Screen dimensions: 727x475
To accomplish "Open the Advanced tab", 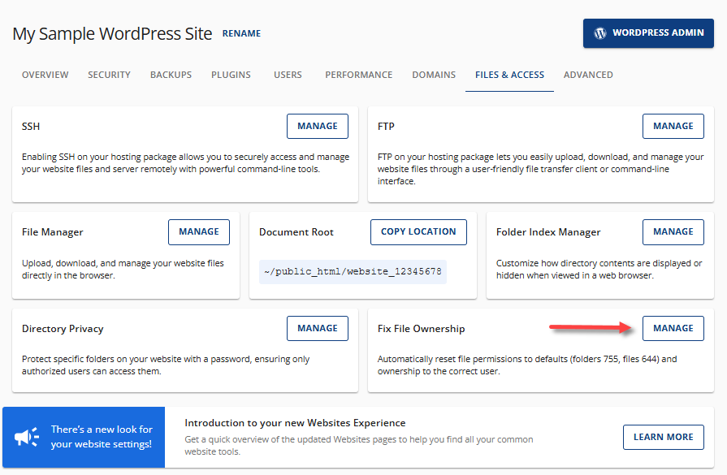I will (x=588, y=75).
